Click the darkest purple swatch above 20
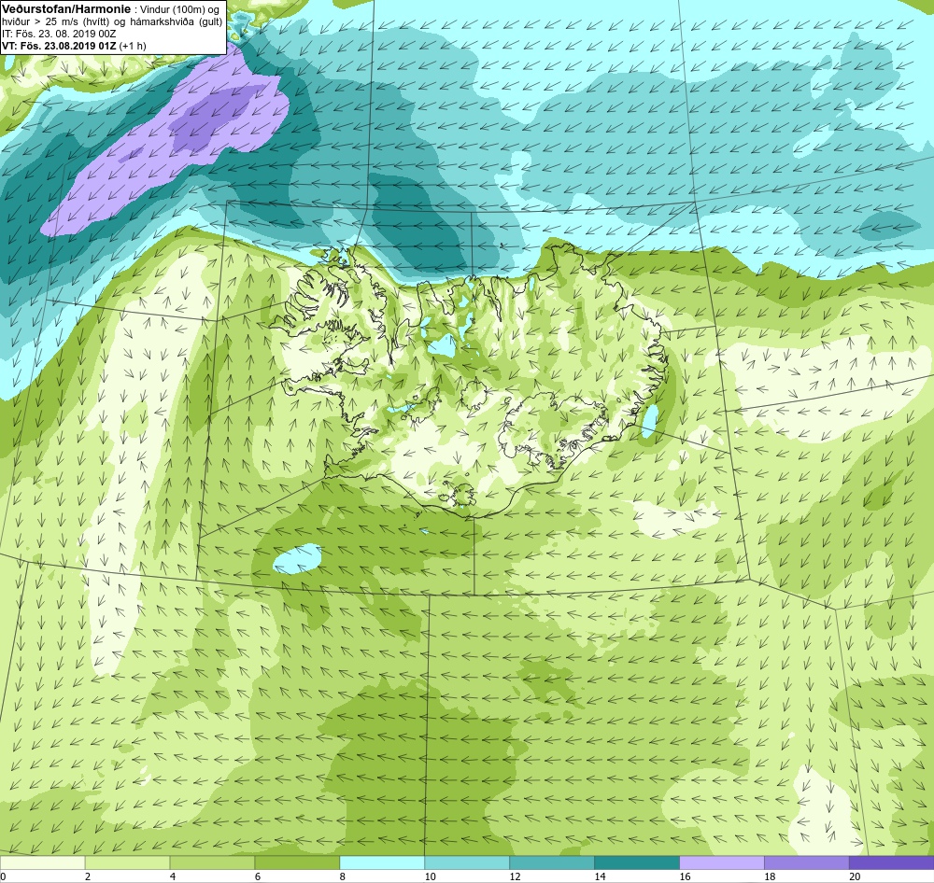The height and width of the screenshot is (883, 934). [x=892, y=862]
